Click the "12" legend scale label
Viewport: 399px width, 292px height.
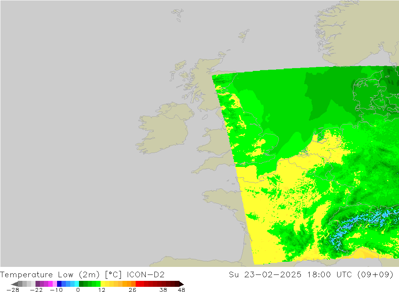pyautogui.click(x=101, y=290)
